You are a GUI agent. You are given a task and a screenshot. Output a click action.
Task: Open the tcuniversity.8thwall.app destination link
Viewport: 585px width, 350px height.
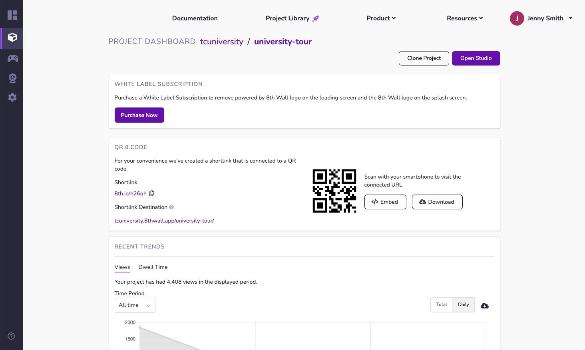[164, 221]
